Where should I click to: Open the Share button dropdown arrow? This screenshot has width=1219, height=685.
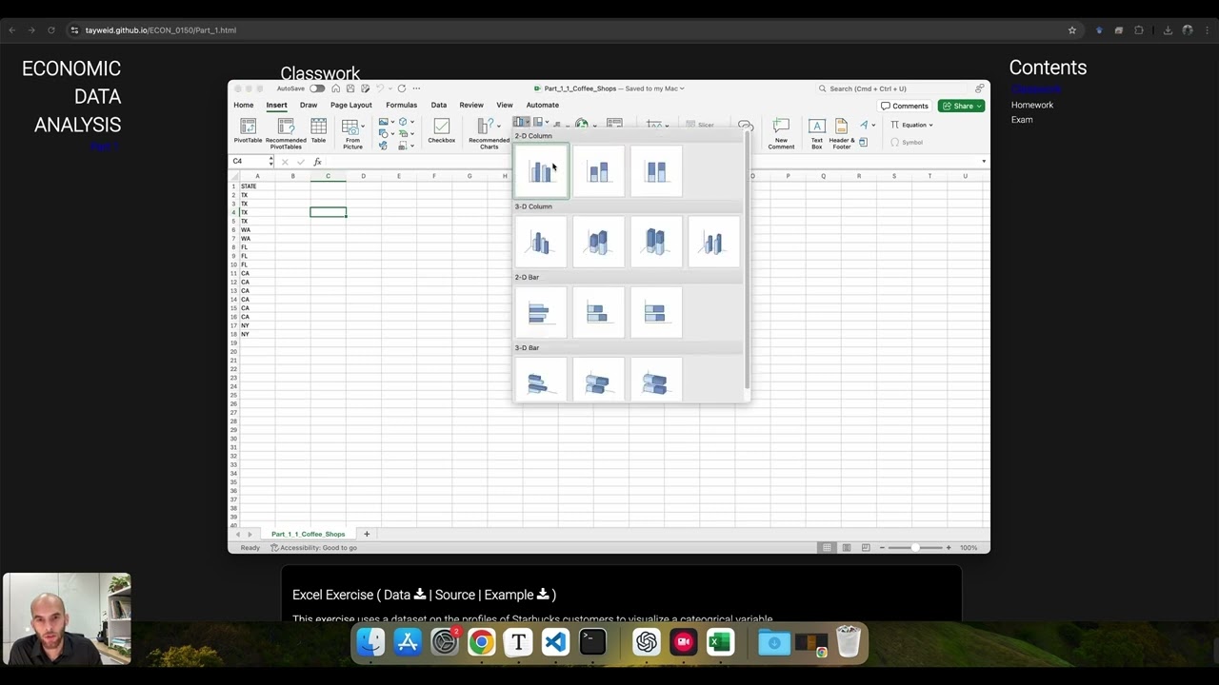(979, 106)
